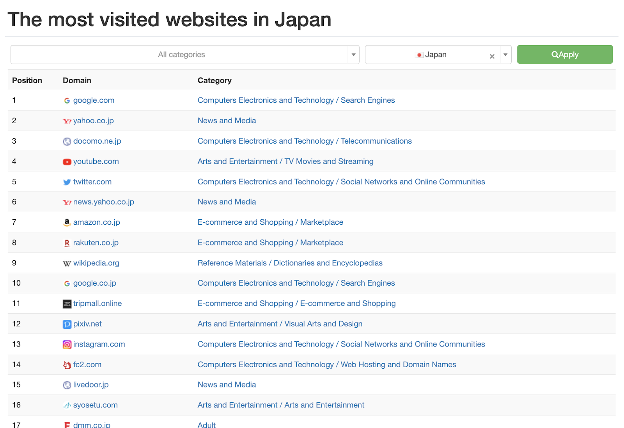The image size is (624, 428).
Task: Click the Amazon logo icon in row 7
Action: [67, 222]
